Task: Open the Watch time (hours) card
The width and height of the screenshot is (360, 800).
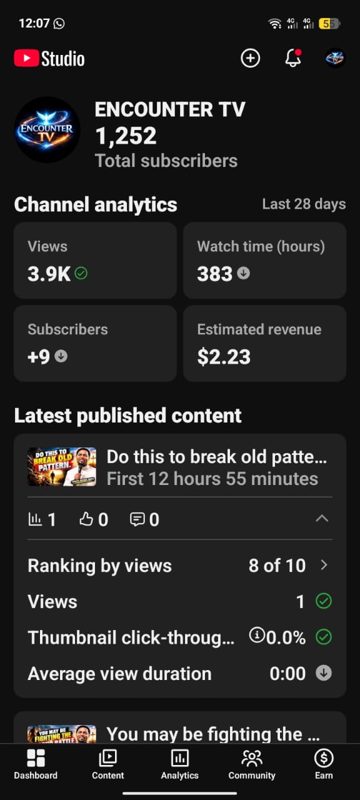Action: point(264,260)
